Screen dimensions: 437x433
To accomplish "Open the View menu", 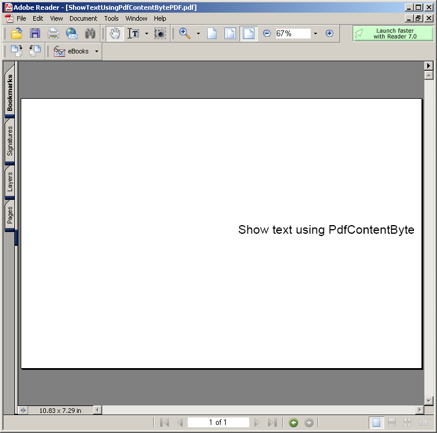I will [x=56, y=18].
